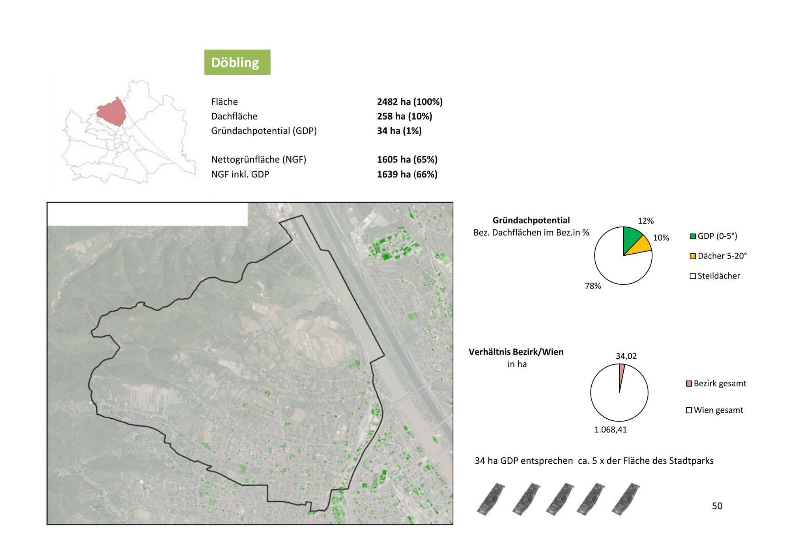Click the yellow Dächer 5-20° legend swatch
789x558 pixels.
pyautogui.click(x=693, y=256)
